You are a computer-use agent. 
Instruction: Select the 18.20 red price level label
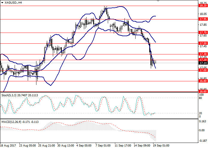203,6
